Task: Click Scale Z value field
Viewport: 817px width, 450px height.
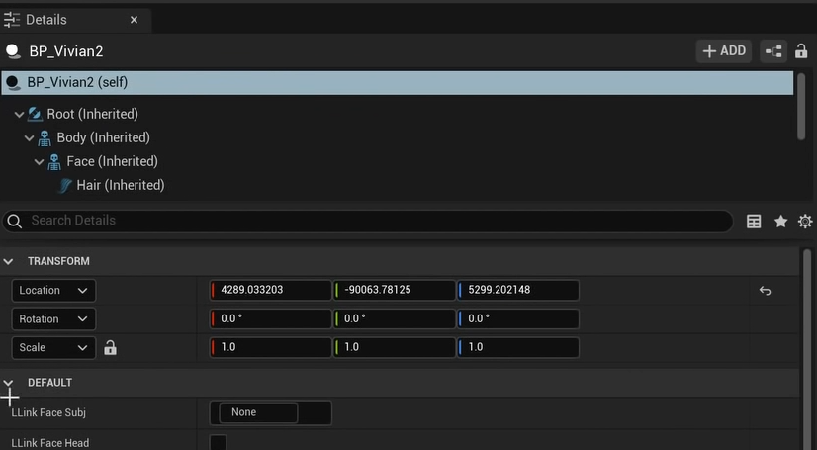Action: tap(518, 347)
